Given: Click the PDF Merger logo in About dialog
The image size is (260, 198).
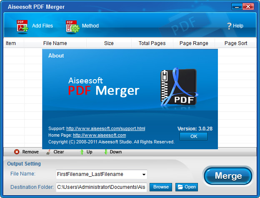Looking at the screenshot, I should (x=179, y=87).
